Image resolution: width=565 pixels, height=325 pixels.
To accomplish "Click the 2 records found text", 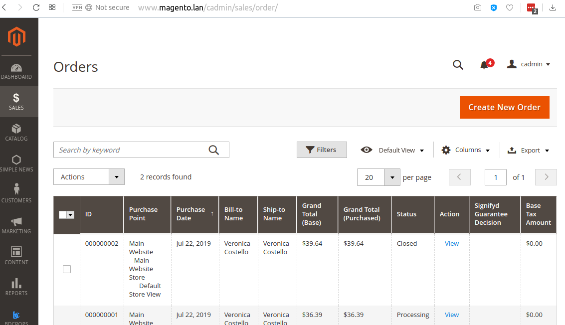I will click(166, 177).
